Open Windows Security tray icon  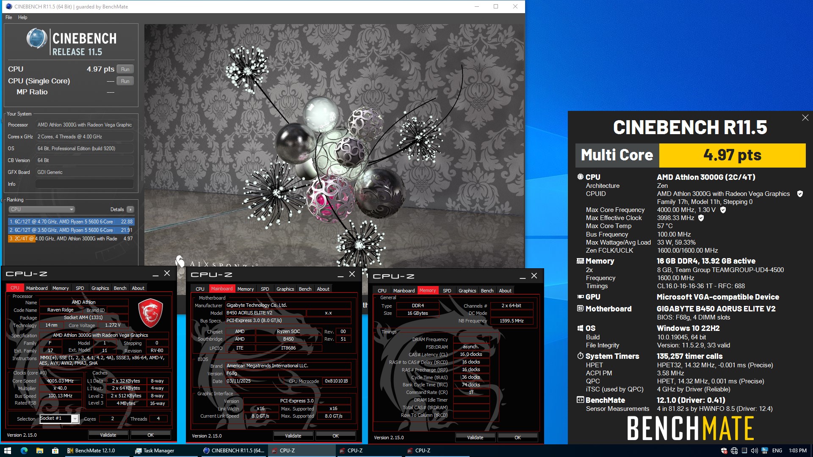click(x=724, y=451)
